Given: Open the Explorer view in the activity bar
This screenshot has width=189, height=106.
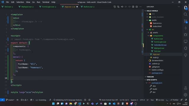Looking at the screenshot, I should point(186,8).
